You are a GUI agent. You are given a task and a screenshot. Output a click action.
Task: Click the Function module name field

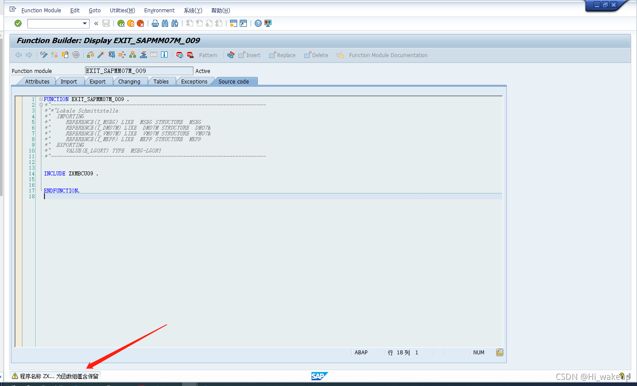click(x=139, y=71)
